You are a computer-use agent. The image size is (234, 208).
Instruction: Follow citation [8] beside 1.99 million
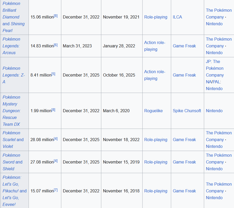[54, 110]
